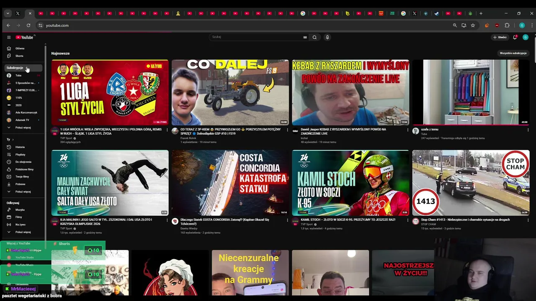The width and height of the screenshot is (536, 301).
Task: Click the browser back arrow
Action: point(8,26)
